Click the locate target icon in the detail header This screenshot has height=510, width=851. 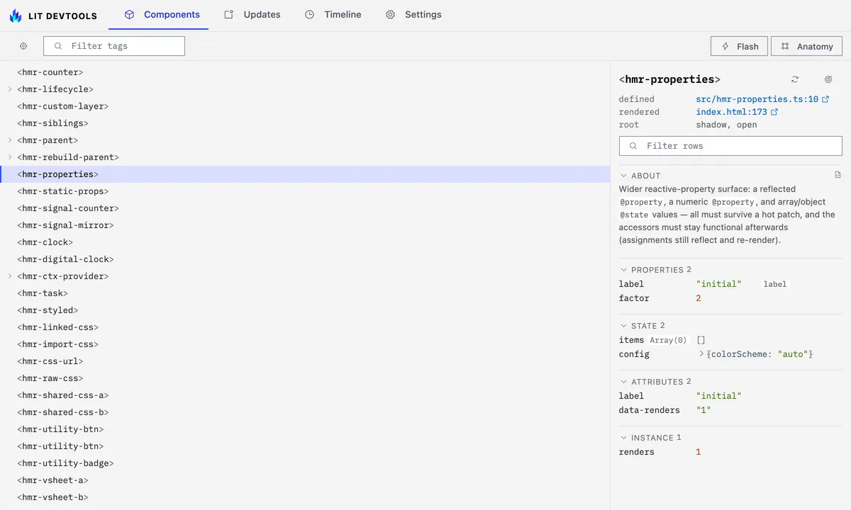[828, 79]
